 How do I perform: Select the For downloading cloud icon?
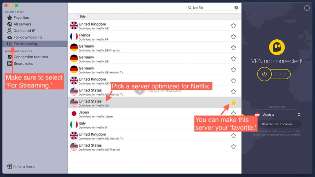click(10, 37)
